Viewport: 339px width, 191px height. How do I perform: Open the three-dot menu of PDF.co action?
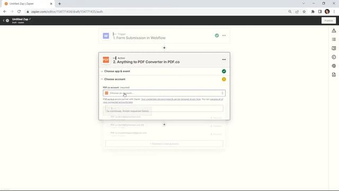click(224, 59)
